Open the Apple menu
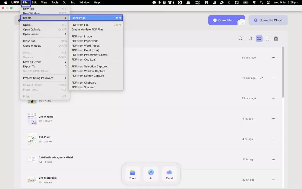The image size is (302, 189). point(6,2)
